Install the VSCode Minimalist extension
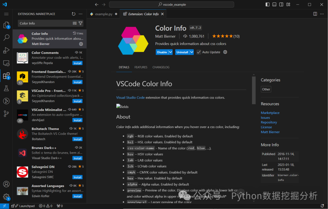This screenshot has width=328, height=209. coord(77,120)
